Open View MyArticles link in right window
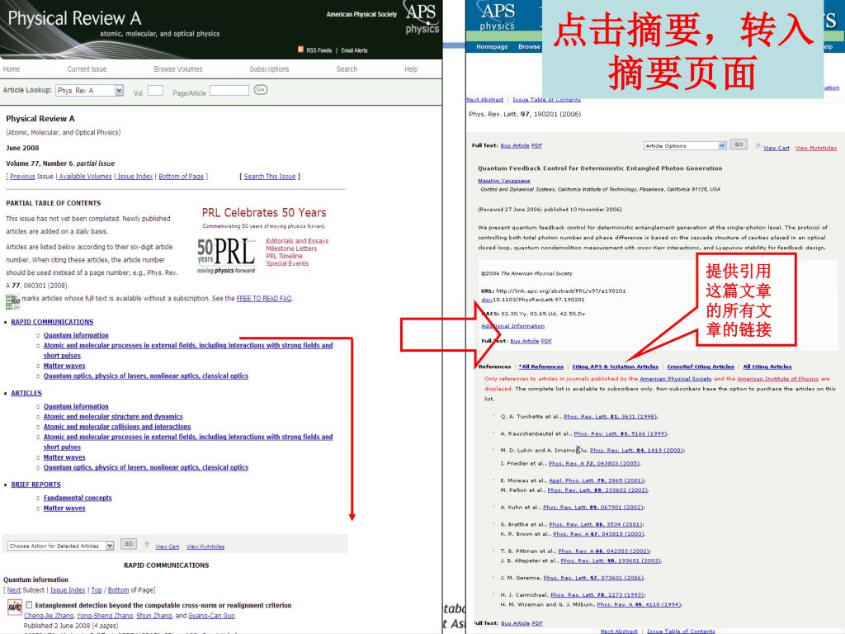Screen dimensions: 845x634 (816, 149)
